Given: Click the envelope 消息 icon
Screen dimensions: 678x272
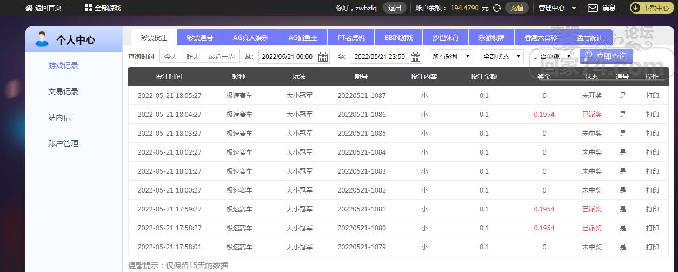Looking at the screenshot, I should pos(593,8).
